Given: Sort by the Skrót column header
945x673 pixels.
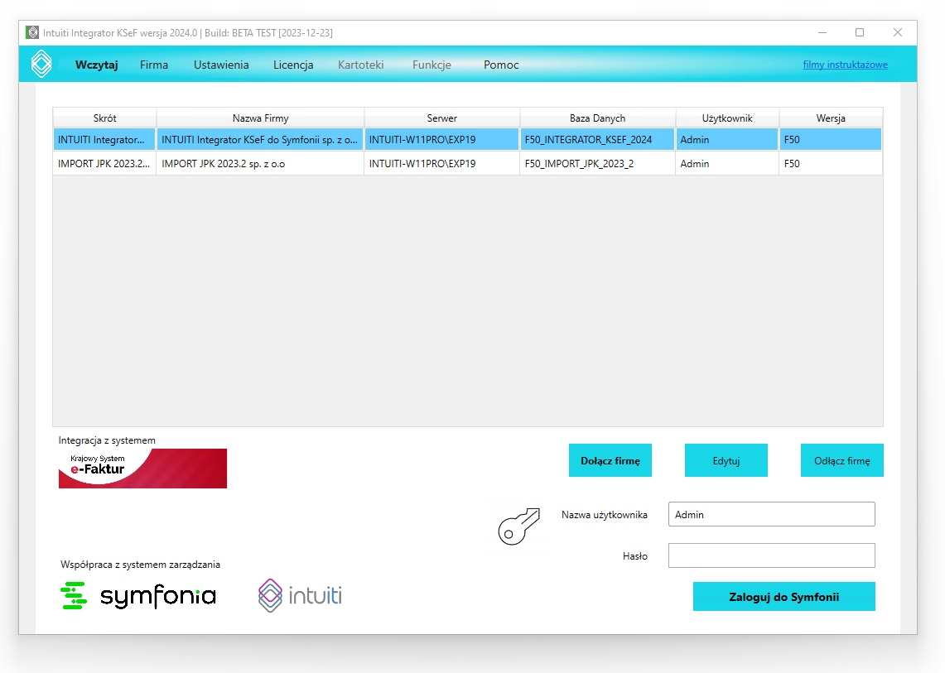Looking at the screenshot, I should [105, 118].
